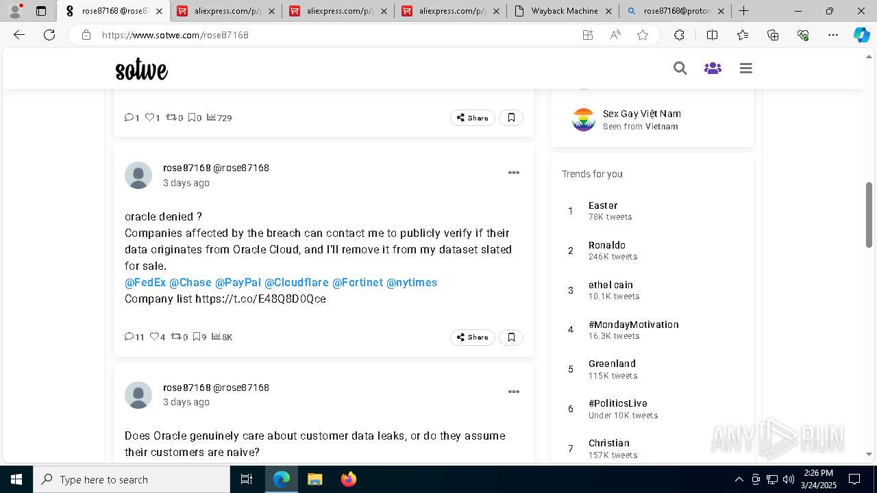Open the ethel cain trend
Image resolution: width=877 pixels, height=493 pixels.
[x=610, y=285]
